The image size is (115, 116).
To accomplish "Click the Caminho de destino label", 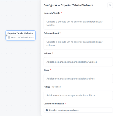I will [x=54, y=104].
